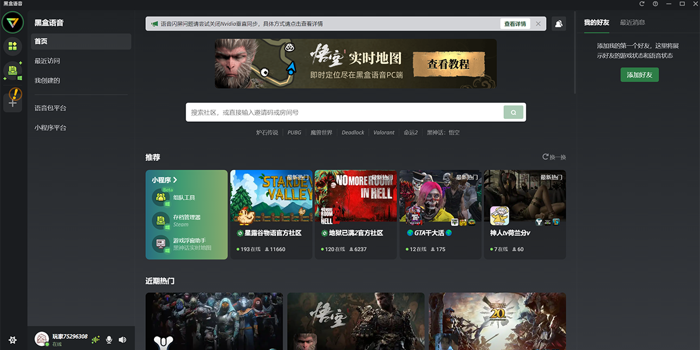Open the 游戏浮窗助手 mini-program icon
The height and width of the screenshot is (350, 700).
161,244
